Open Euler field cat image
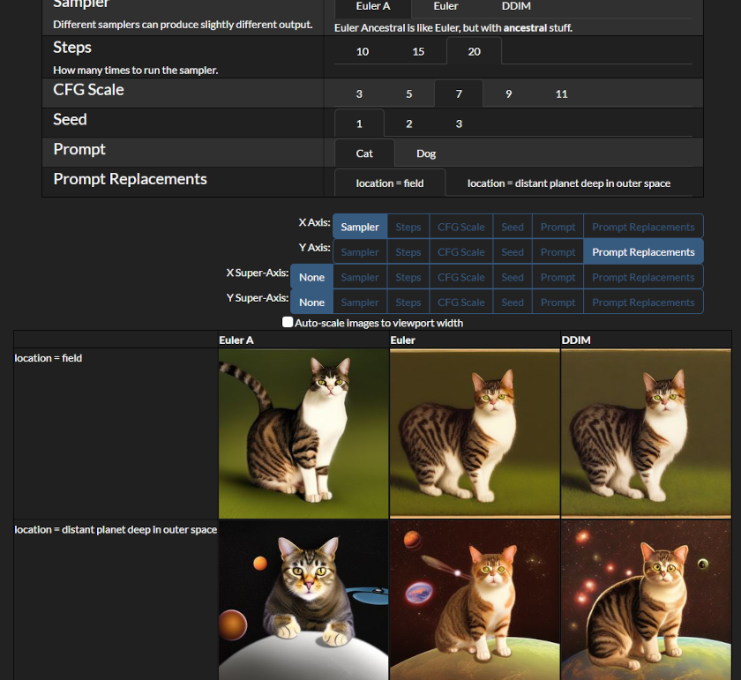The image size is (741, 680). [x=475, y=434]
